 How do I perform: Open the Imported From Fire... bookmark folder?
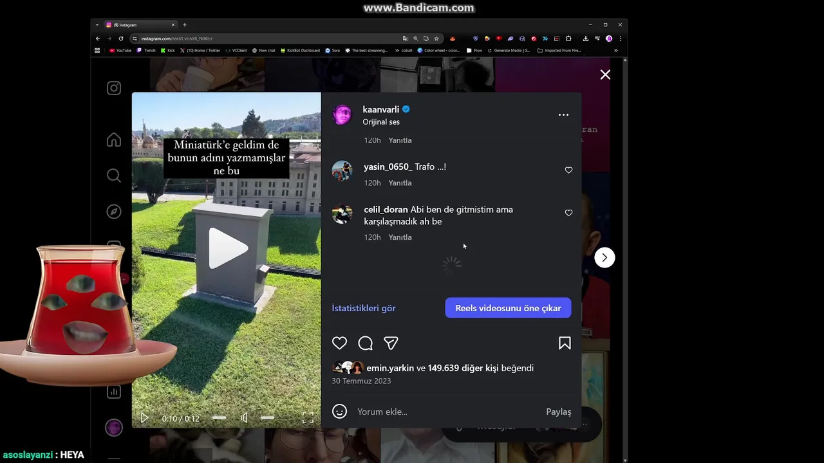pyautogui.click(x=559, y=50)
